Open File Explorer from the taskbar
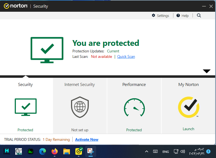 [x=67, y=151]
